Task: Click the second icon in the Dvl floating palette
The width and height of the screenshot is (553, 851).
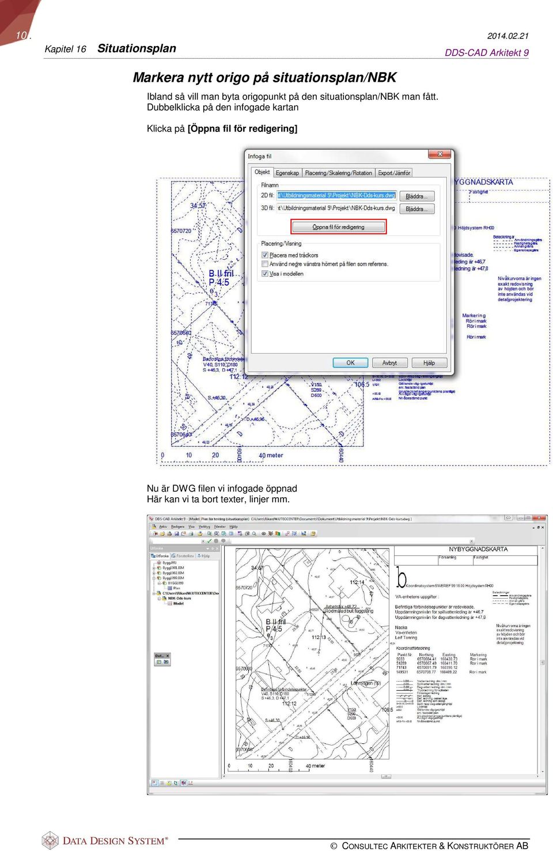Action: click(166, 662)
